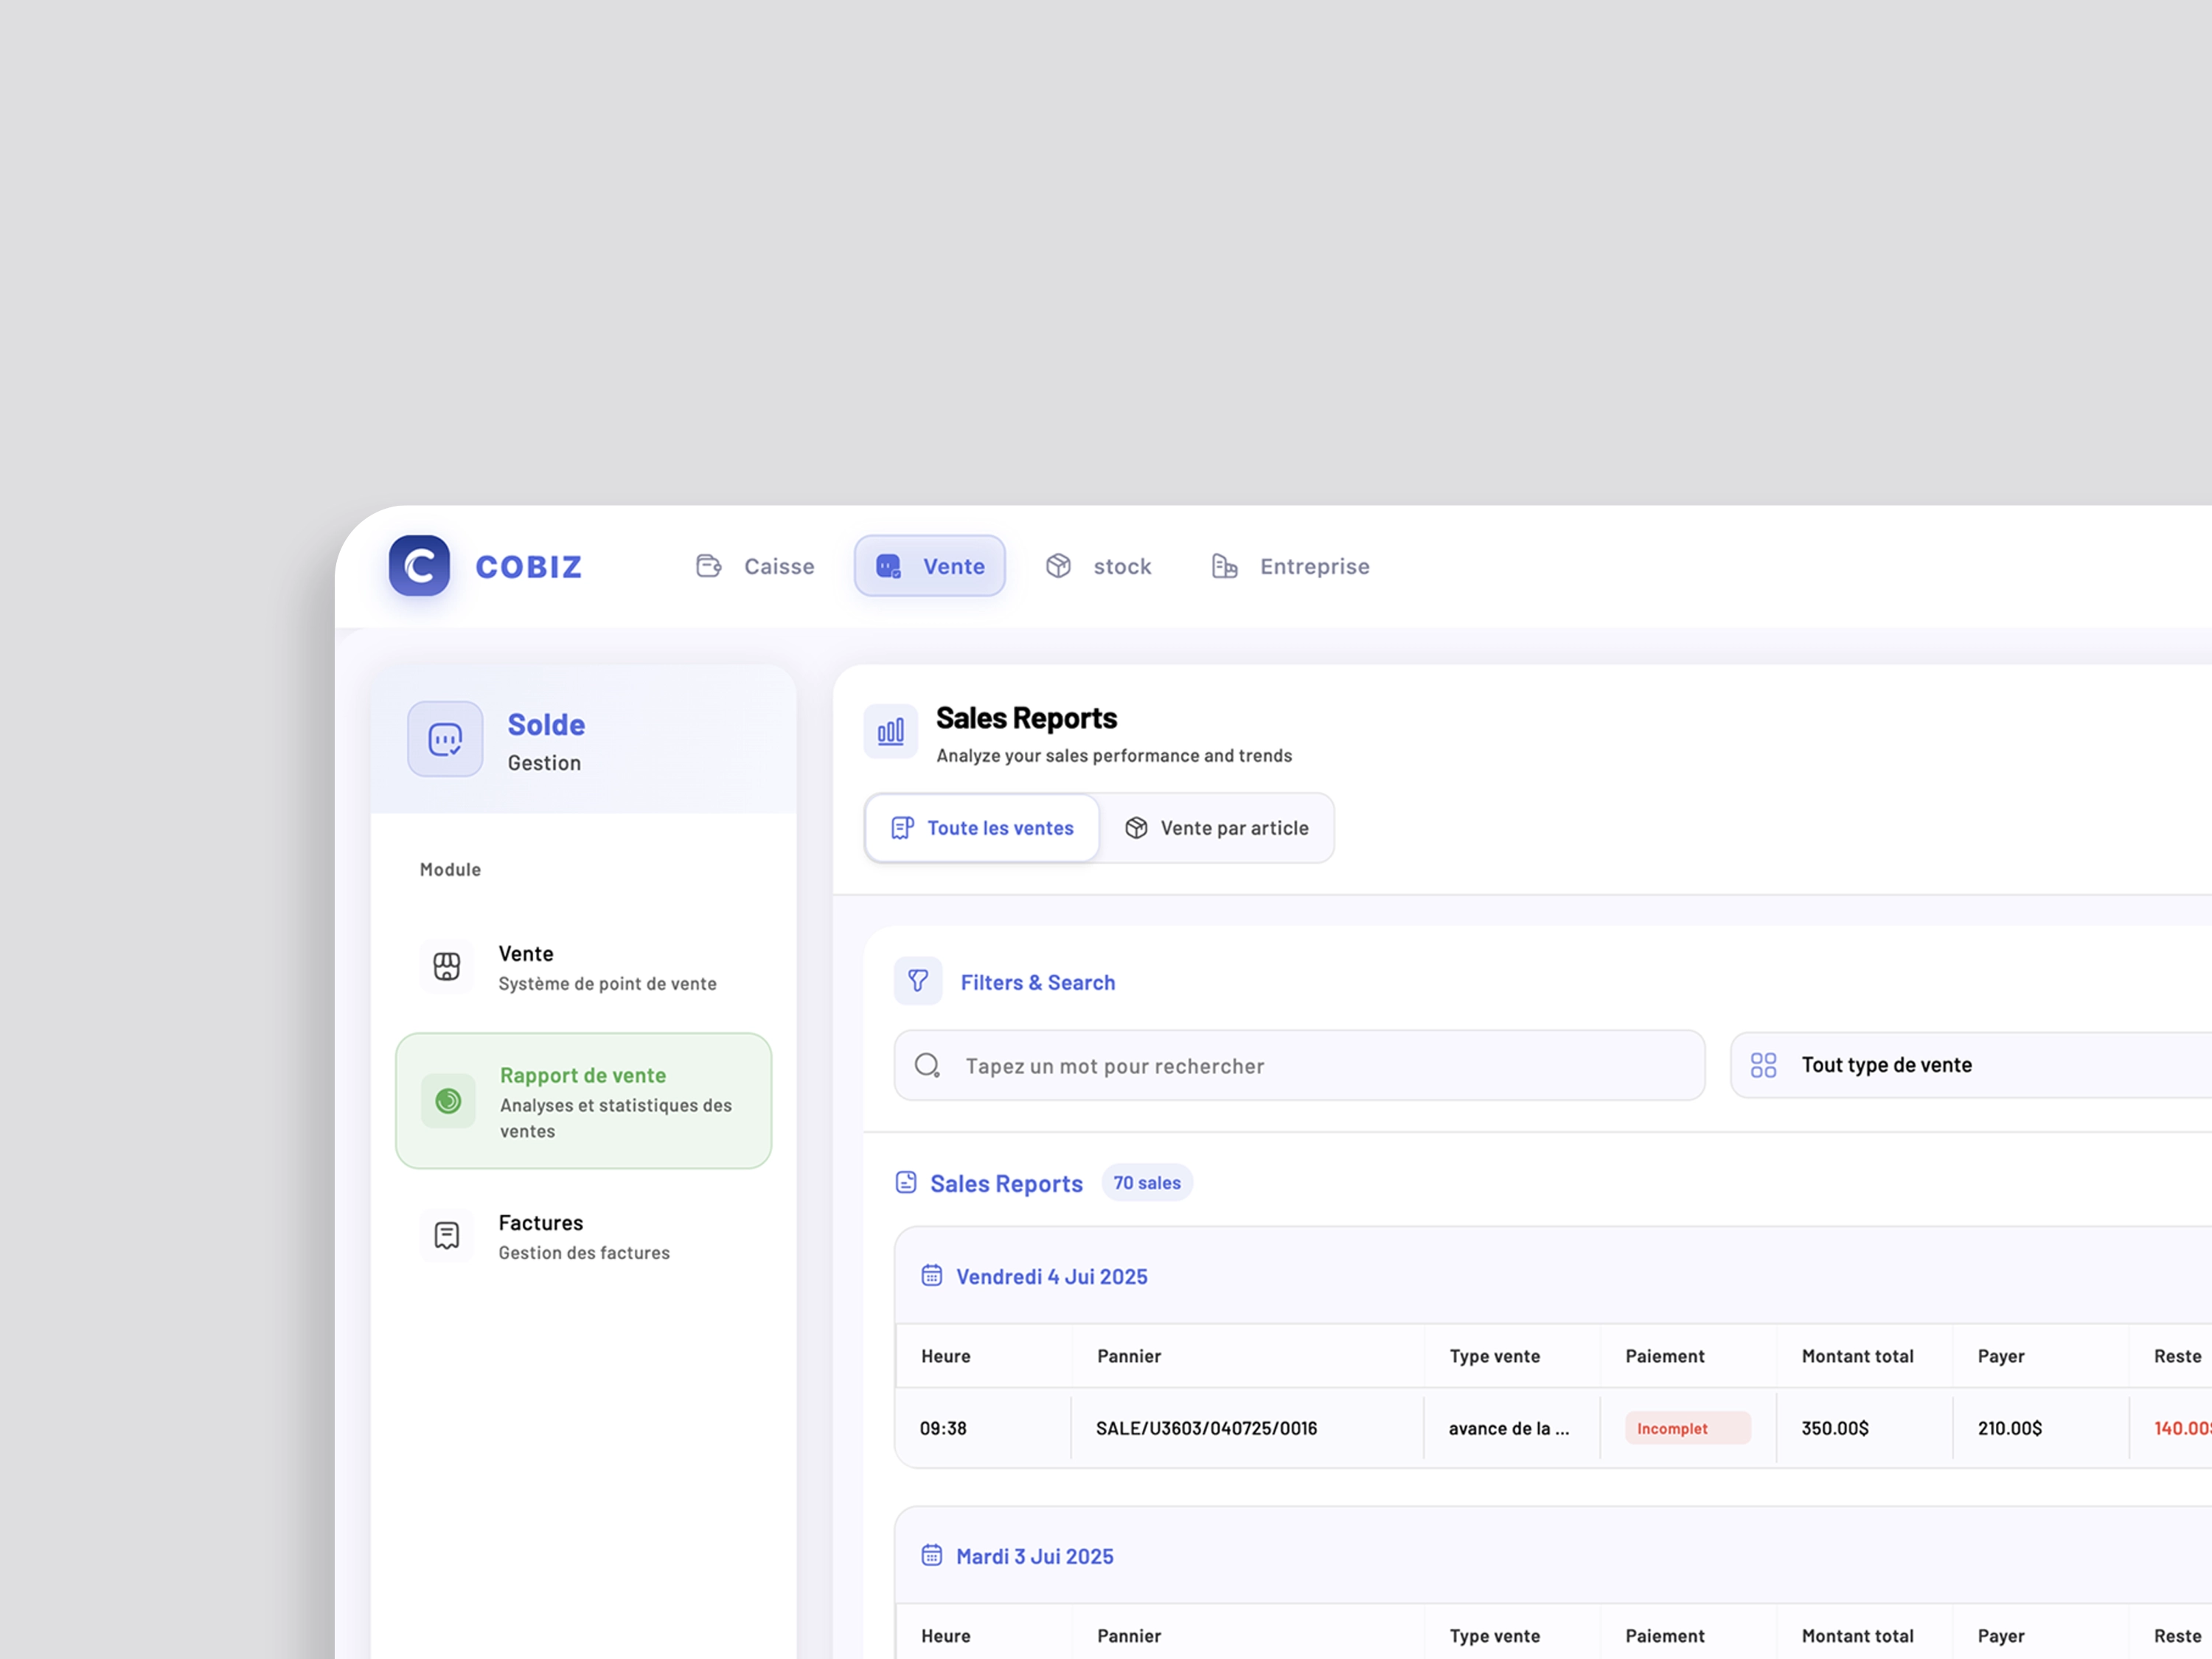This screenshot has width=2212, height=1659.
Task: Click the Filters & Search heading
Action: [1038, 983]
